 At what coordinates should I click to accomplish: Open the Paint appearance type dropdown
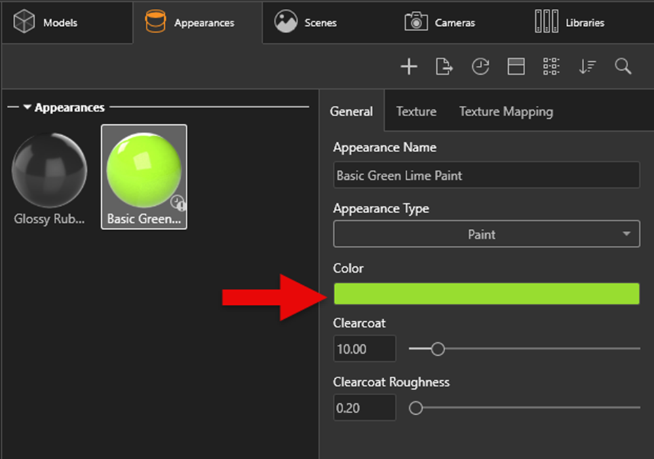[486, 234]
